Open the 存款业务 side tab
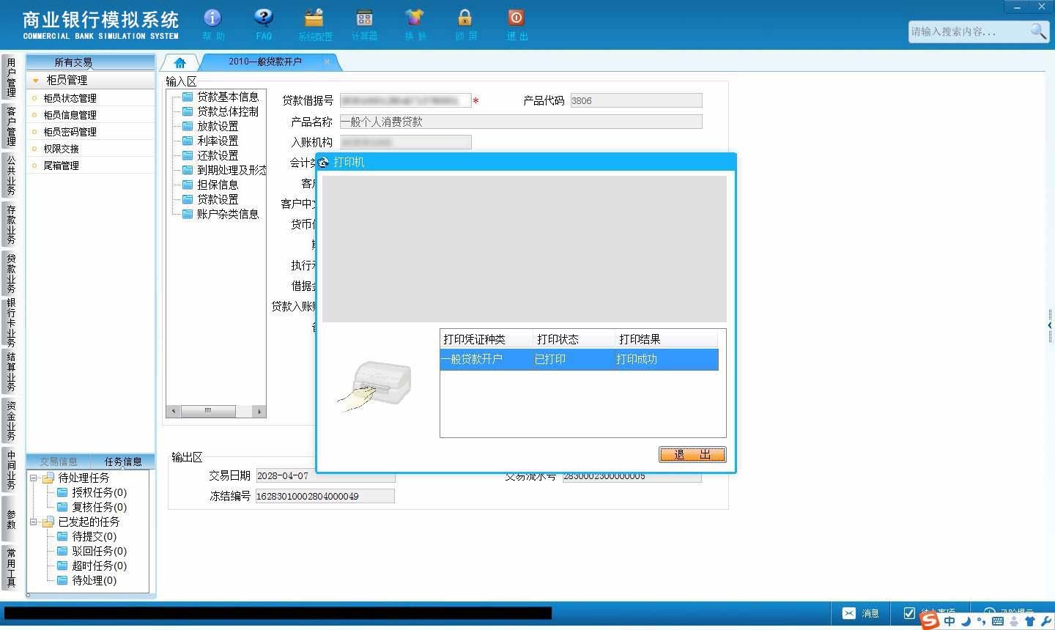The image size is (1055, 630). (x=11, y=223)
